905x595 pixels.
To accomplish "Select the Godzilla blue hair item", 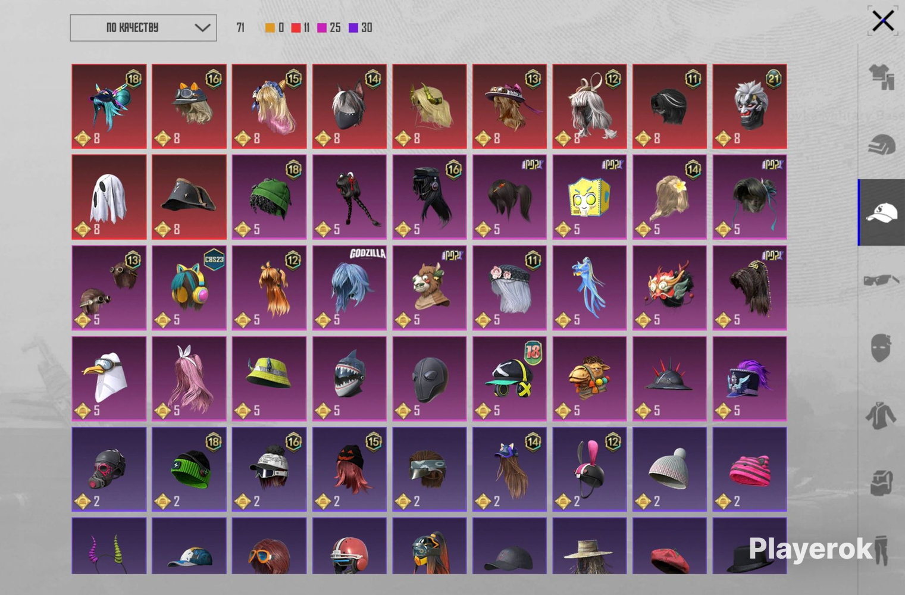I will pos(349,288).
